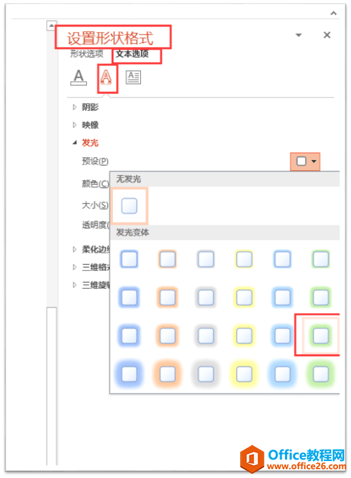Switch to the 文本选项 tab

(132, 54)
